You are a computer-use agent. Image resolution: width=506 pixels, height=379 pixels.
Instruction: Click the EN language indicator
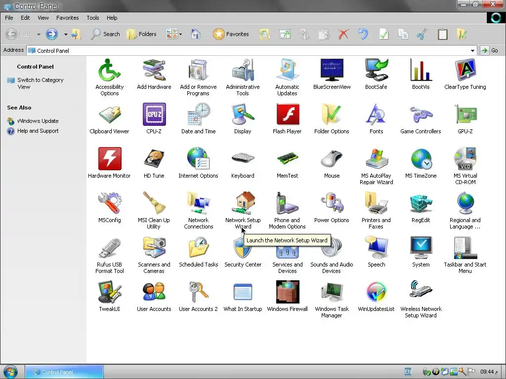pyautogui.click(x=408, y=372)
